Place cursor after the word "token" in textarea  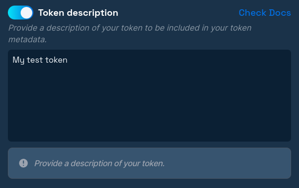click(68, 60)
